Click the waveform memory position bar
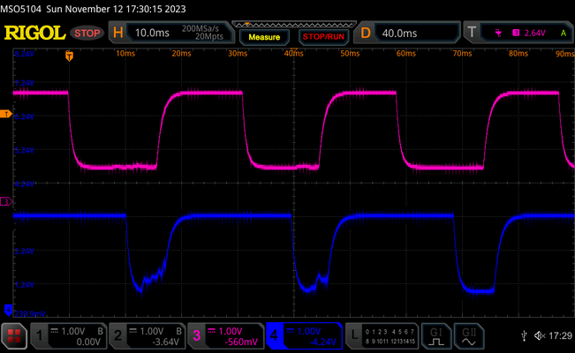 coord(294,25)
